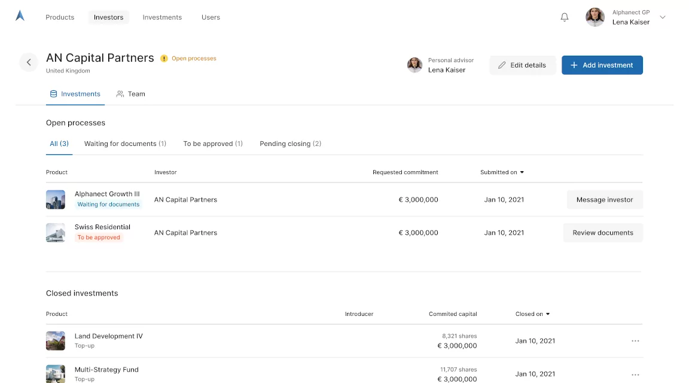Select Pending closing (2) tab
The height and width of the screenshot is (383, 689).
pyautogui.click(x=291, y=144)
